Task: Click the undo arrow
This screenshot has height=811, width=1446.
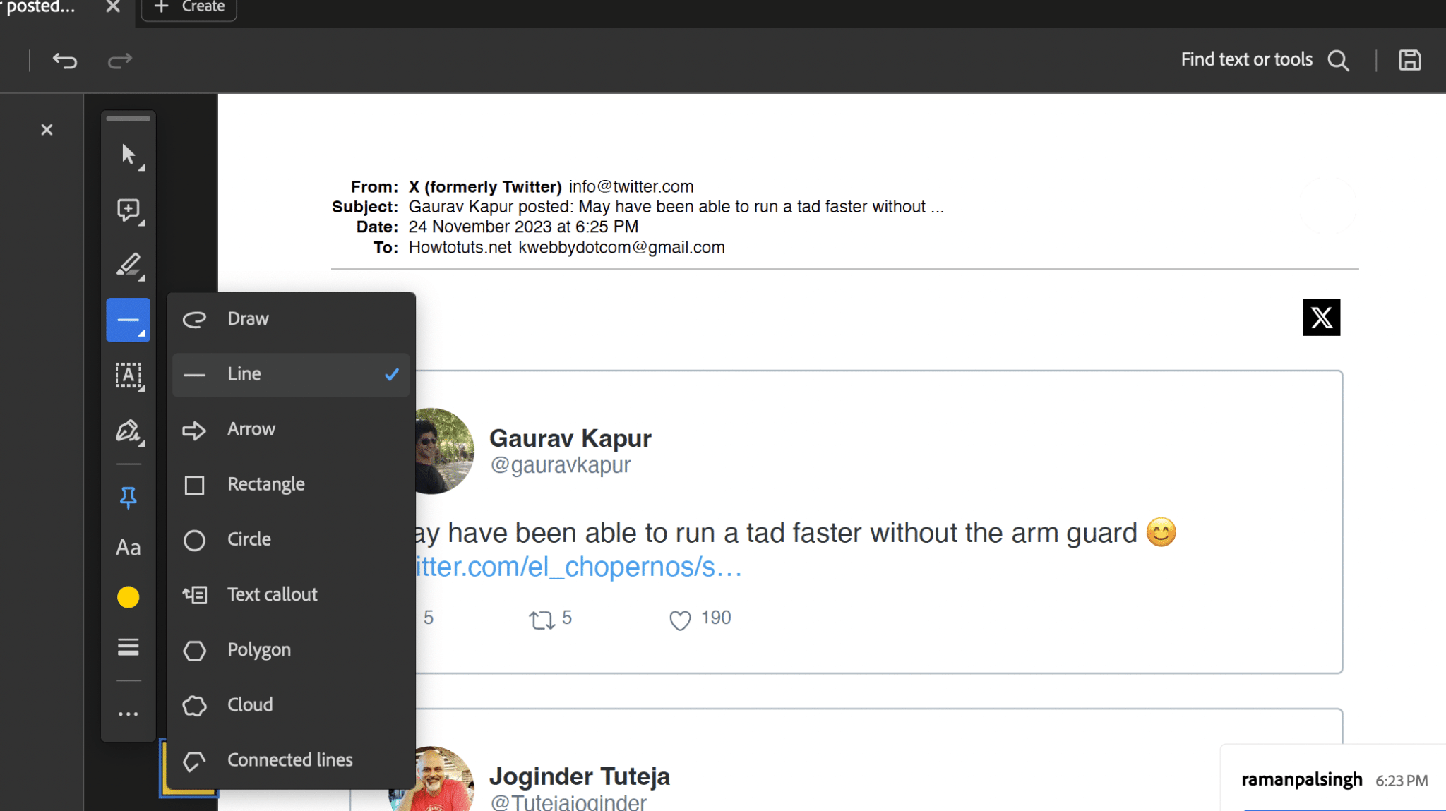Action: 64,61
